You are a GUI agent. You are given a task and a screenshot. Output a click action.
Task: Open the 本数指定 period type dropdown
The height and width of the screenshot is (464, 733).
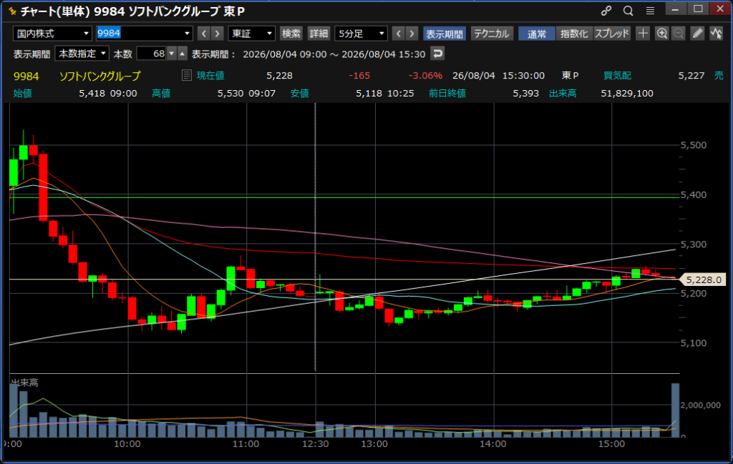click(82, 54)
